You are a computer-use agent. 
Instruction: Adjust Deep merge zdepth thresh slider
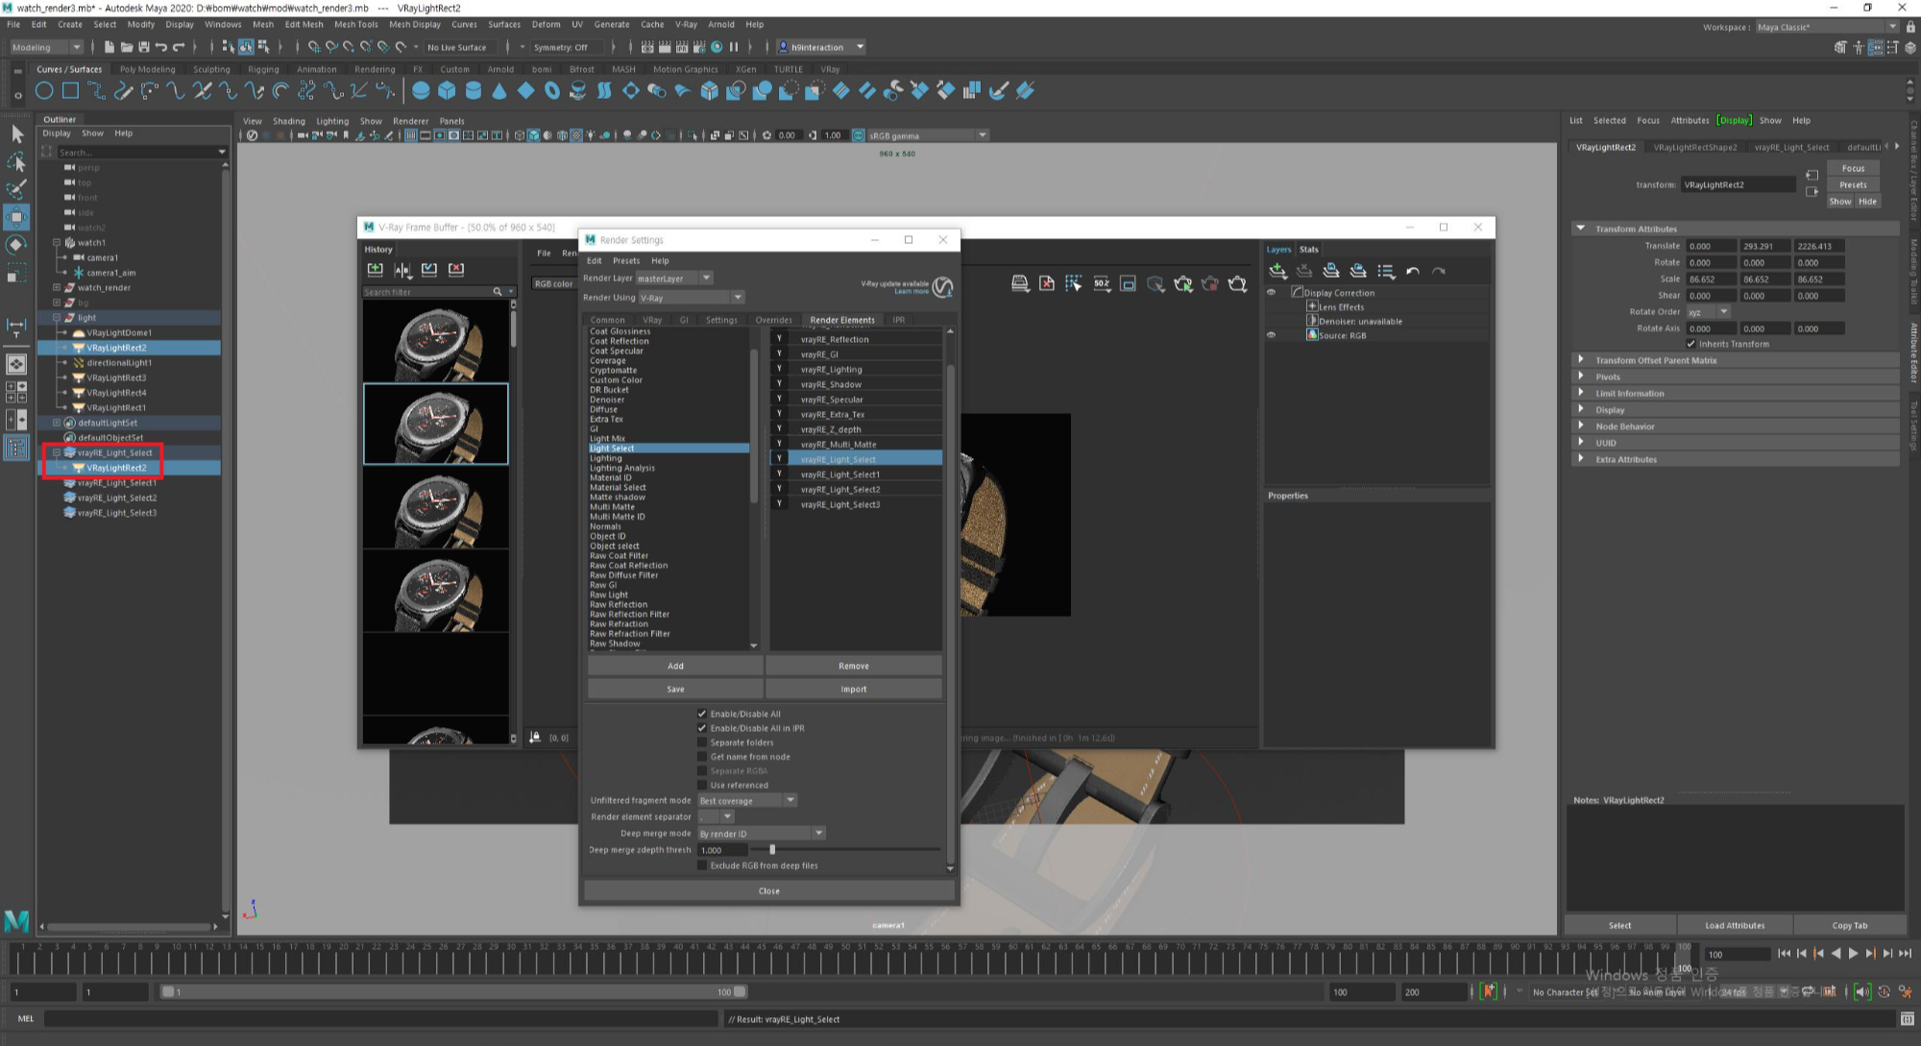click(x=772, y=850)
